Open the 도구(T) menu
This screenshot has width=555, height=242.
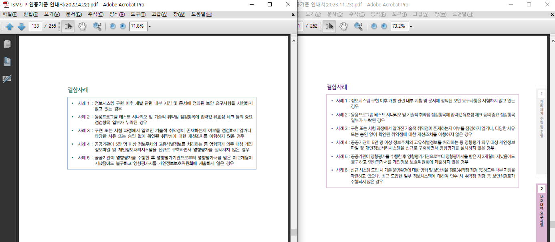click(139, 14)
